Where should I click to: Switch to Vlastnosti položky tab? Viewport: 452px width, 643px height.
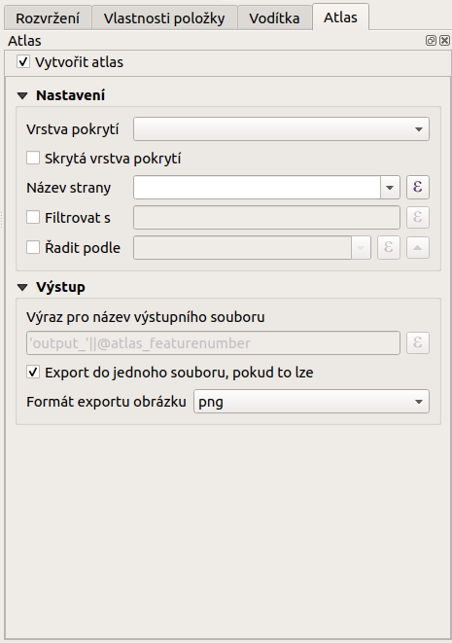[x=164, y=18]
